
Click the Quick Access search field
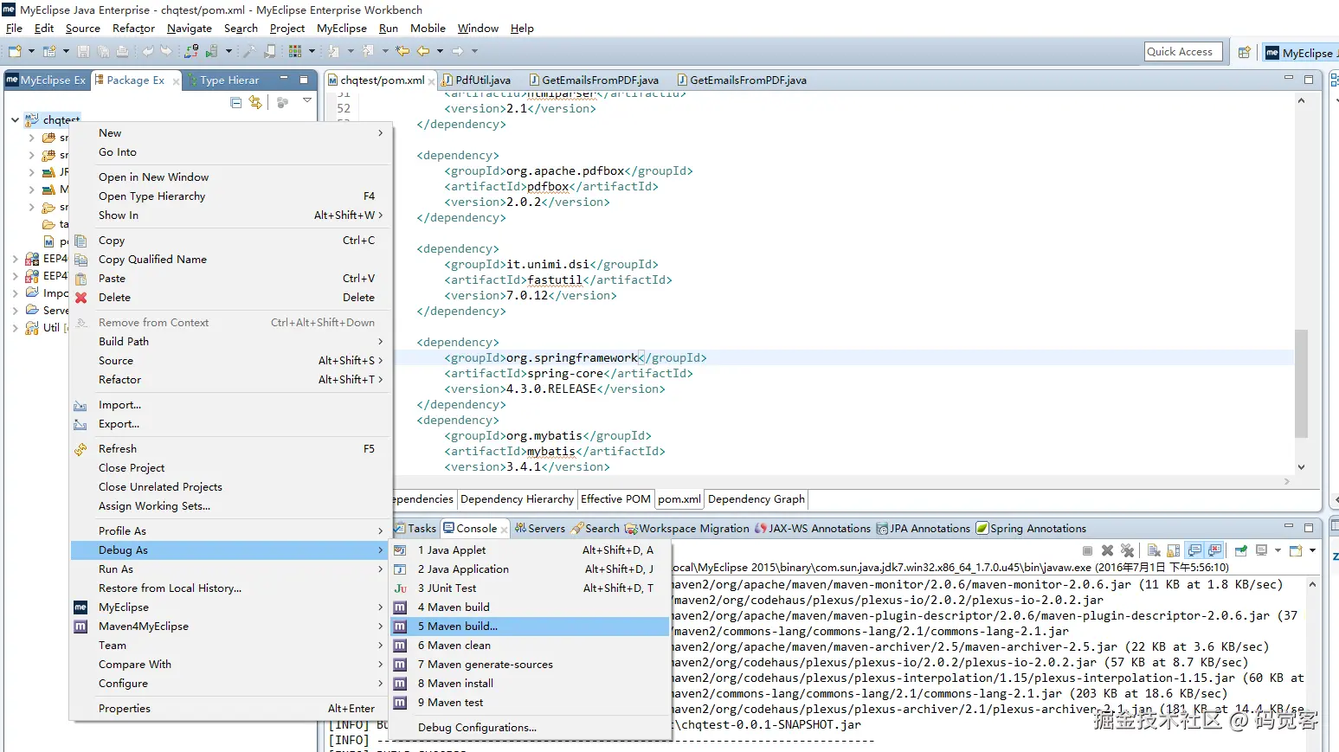point(1184,52)
